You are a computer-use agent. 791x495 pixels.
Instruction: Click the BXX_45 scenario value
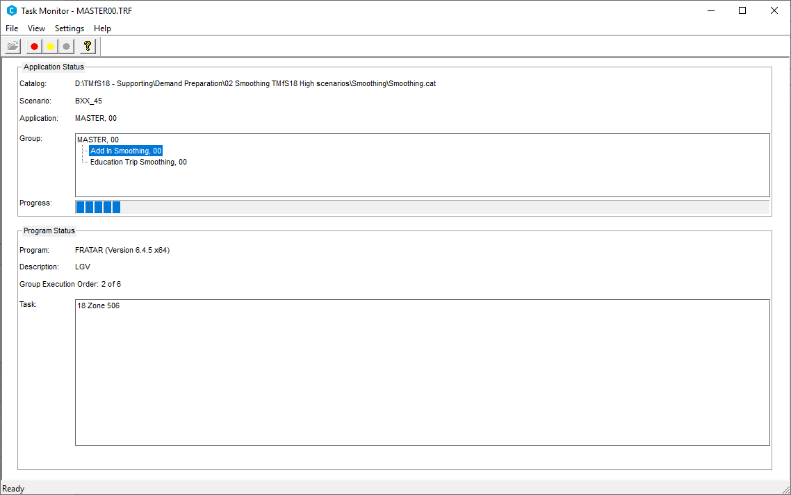click(89, 101)
